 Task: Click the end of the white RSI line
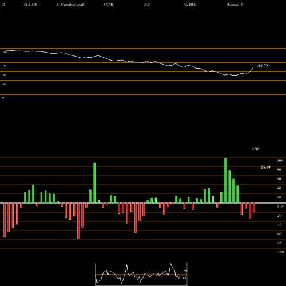tap(253, 67)
